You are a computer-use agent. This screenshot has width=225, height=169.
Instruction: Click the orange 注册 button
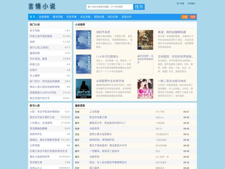[x=185, y=17]
